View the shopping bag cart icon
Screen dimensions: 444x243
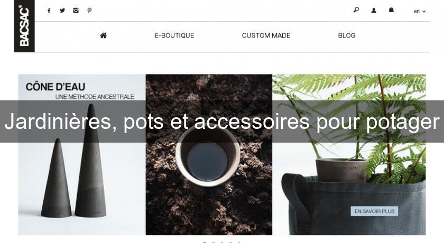coord(391,10)
